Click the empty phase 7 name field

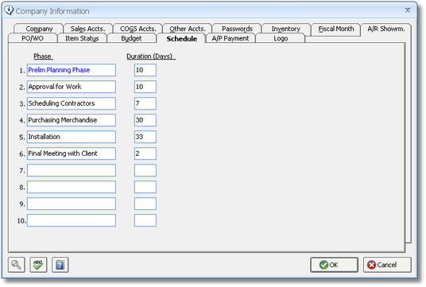point(72,170)
